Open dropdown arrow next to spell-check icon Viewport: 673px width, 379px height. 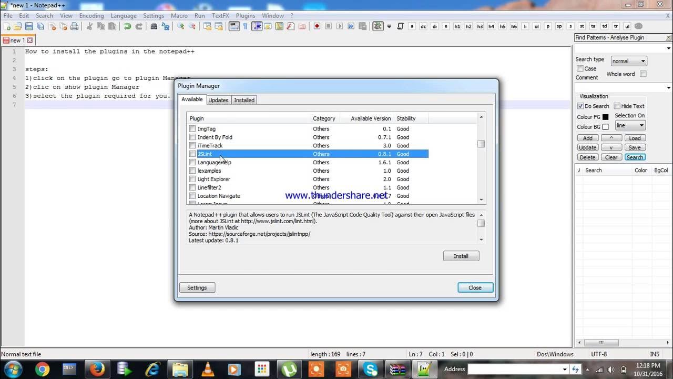tap(389, 26)
